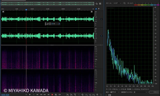
Task: Select hold button 4 with green swatch
Action: tap(145, 3)
